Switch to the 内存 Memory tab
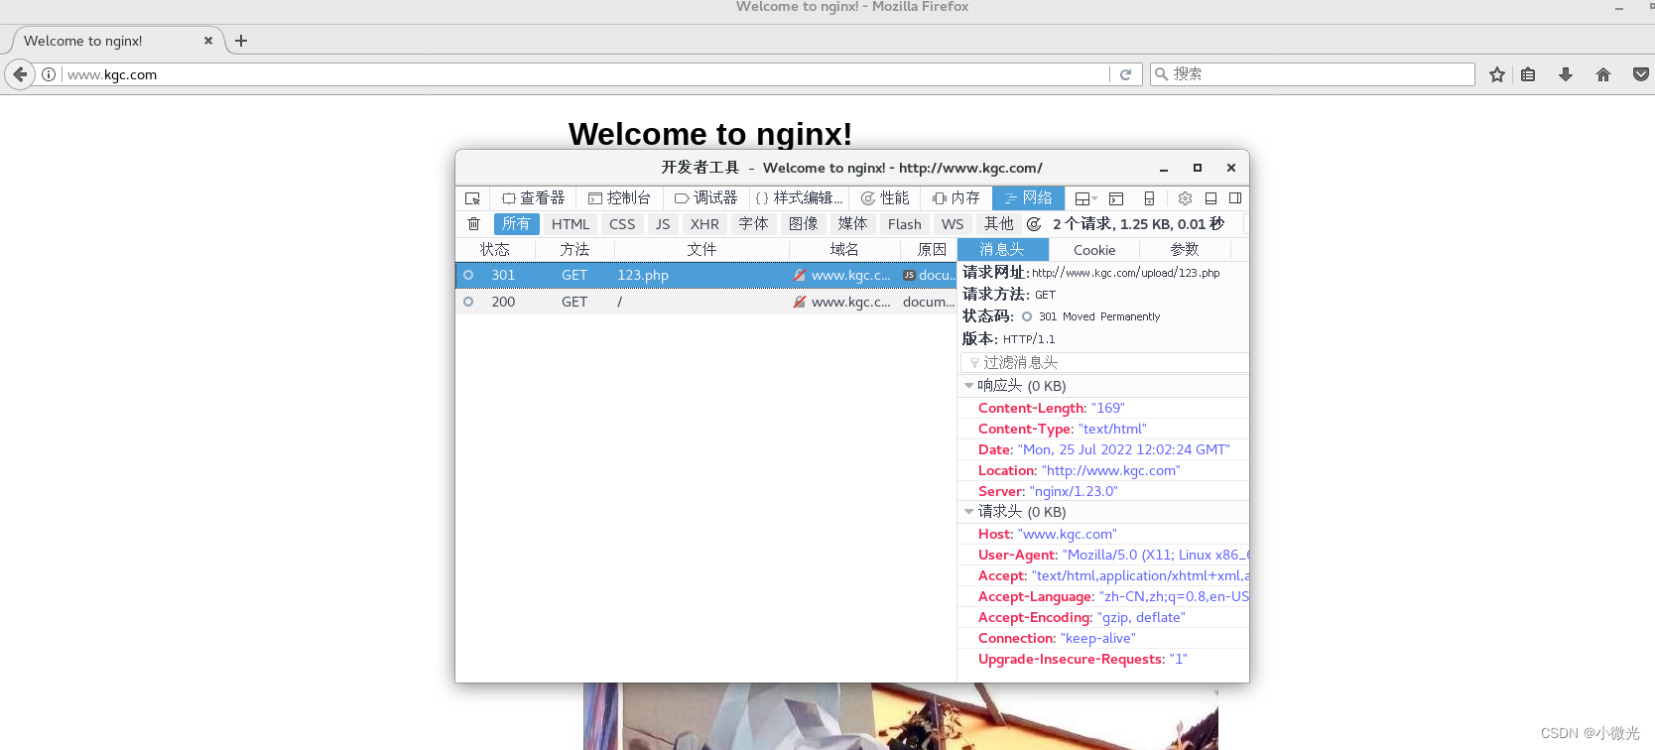 pyautogui.click(x=955, y=198)
